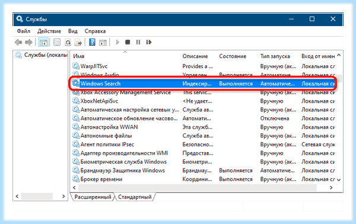Select the Windows Search service row
The height and width of the screenshot is (224, 356).
pos(204,84)
